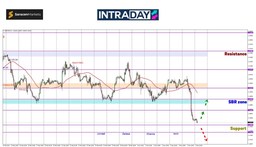Open the GBPUSD,H1 chart title triangle

4,31
